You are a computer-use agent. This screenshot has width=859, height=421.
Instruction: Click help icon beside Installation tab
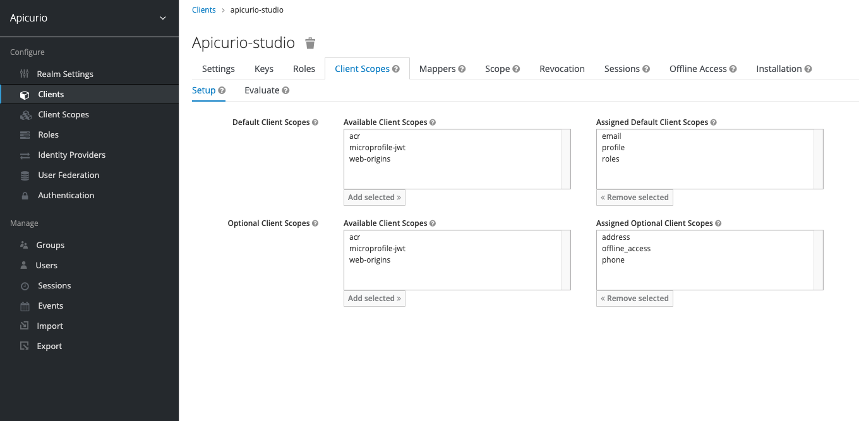[808, 69]
